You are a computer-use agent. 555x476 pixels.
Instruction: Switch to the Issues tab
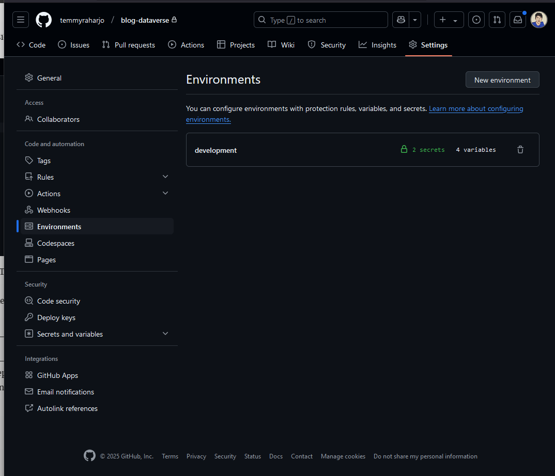73,45
